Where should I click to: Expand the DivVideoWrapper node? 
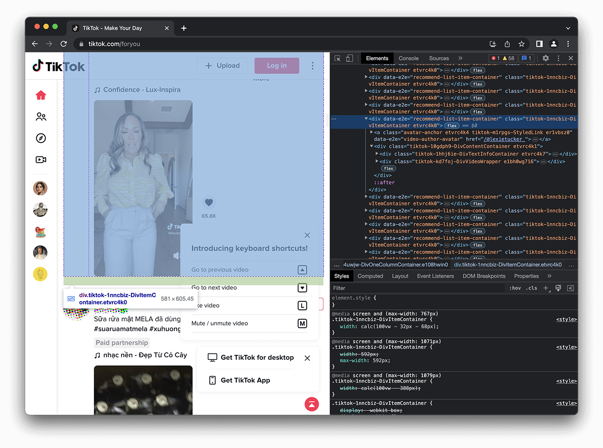pyautogui.click(x=377, y=161)
